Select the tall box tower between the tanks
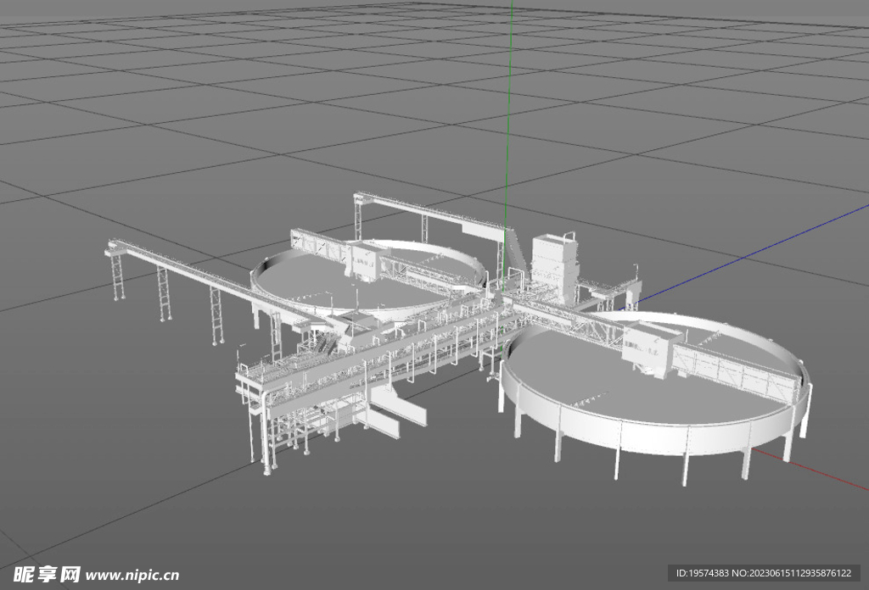This screenshot has height=590, width=869. click(554, 267)
